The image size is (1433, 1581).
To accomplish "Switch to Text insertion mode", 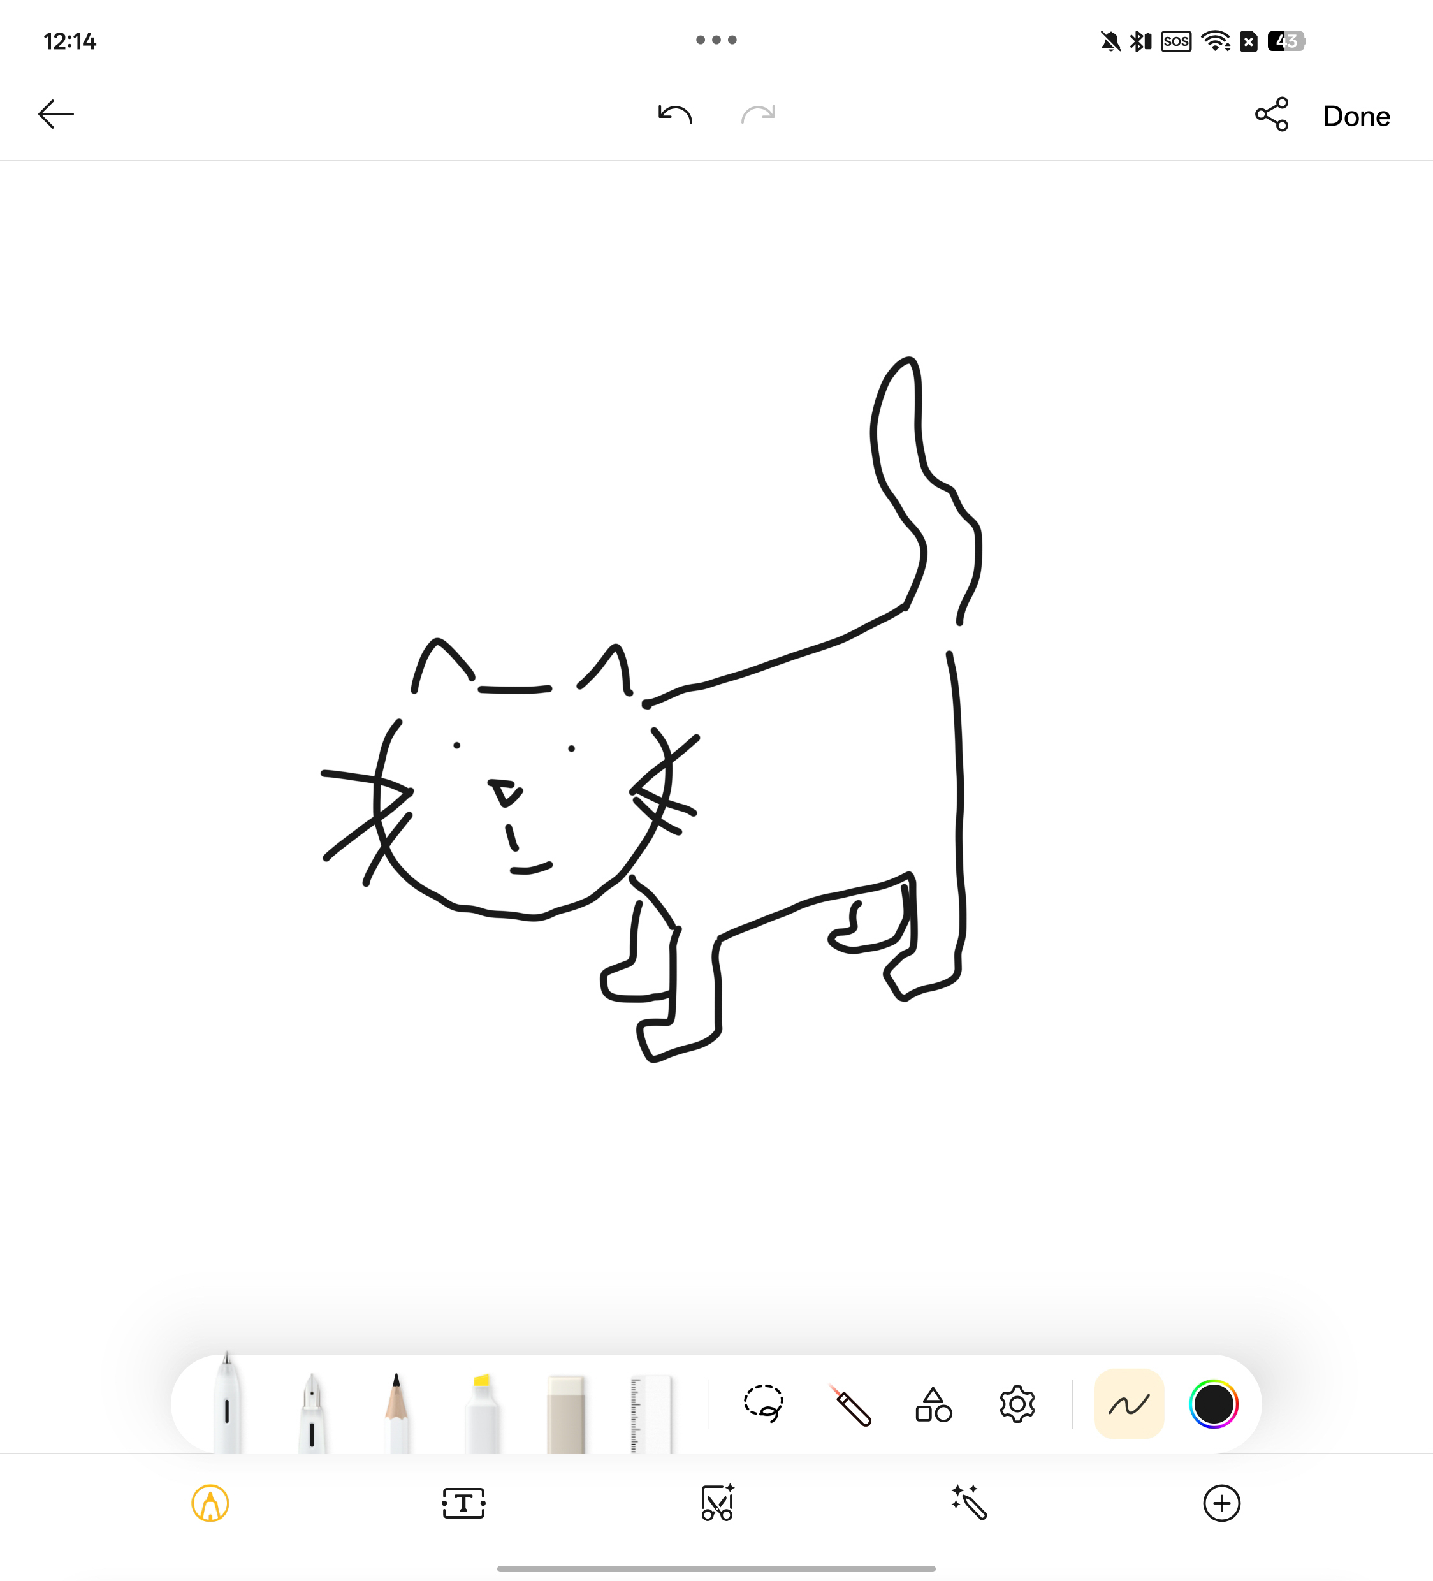I will pos(463,1503).
